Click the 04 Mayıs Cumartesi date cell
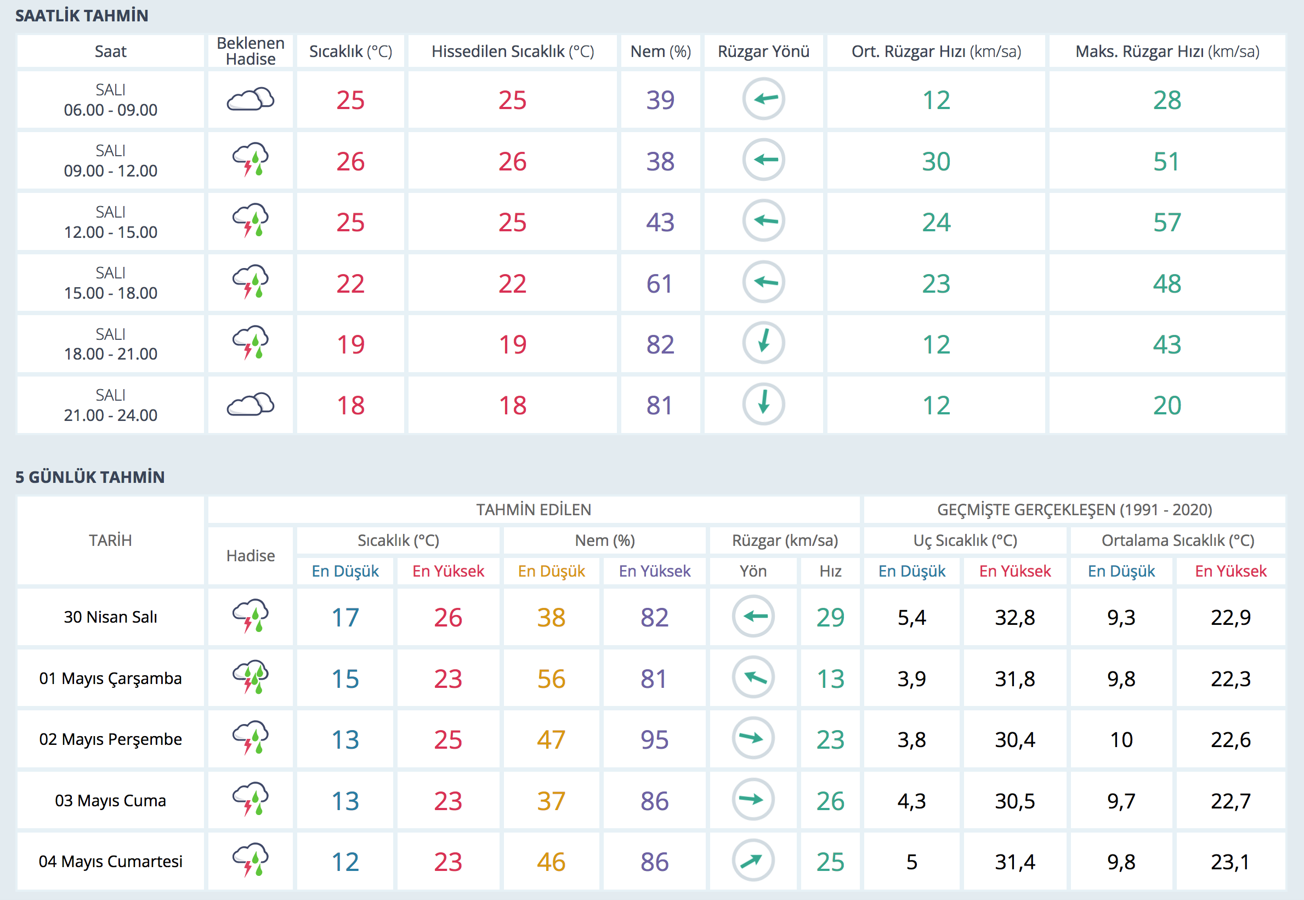This screenshot has height=900, width=1304. pos(111,861)
